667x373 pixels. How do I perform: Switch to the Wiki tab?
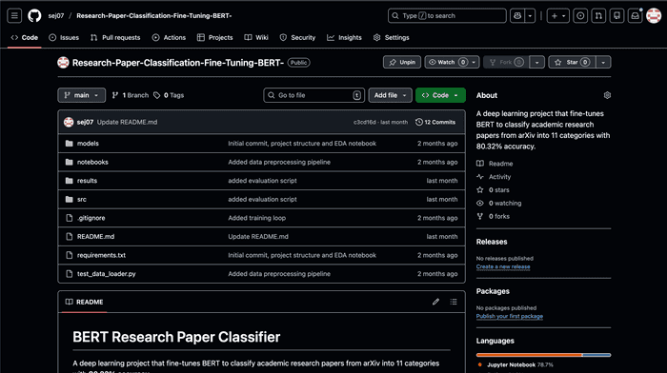256,37
